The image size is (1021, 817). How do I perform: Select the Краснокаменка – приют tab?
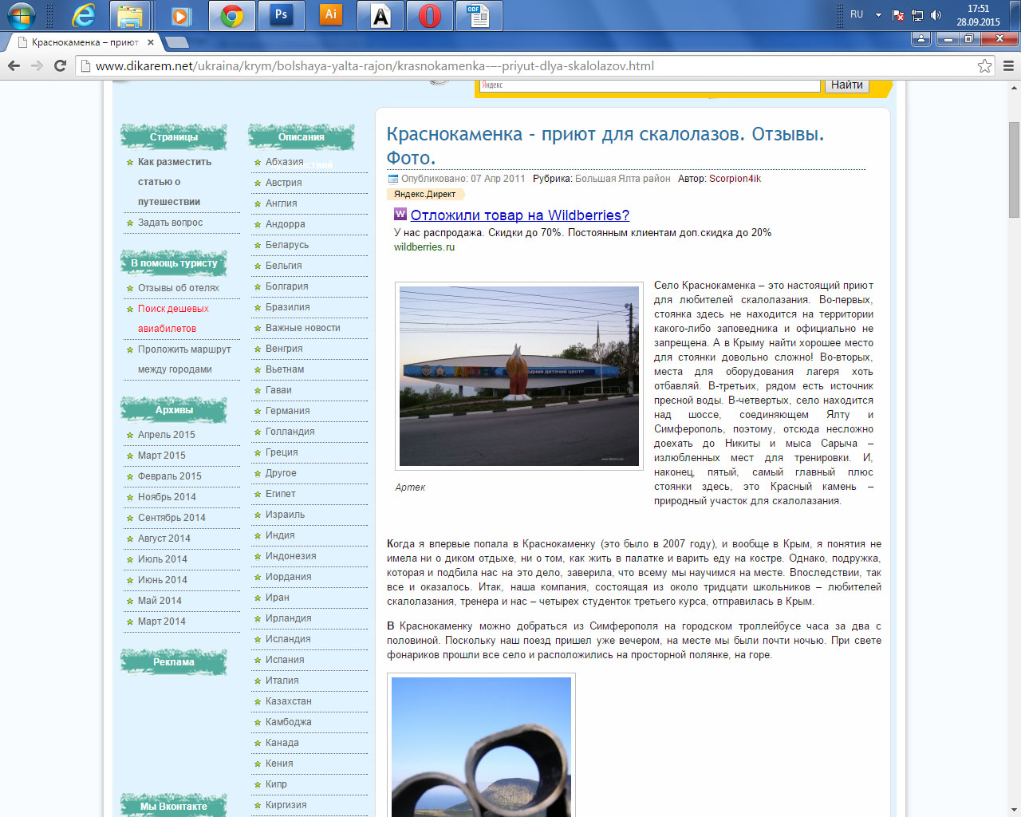click(85, 42)
